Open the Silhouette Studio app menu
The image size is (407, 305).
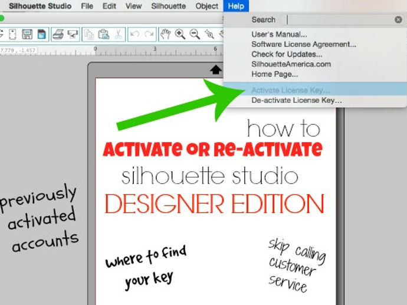click(40, 6)
